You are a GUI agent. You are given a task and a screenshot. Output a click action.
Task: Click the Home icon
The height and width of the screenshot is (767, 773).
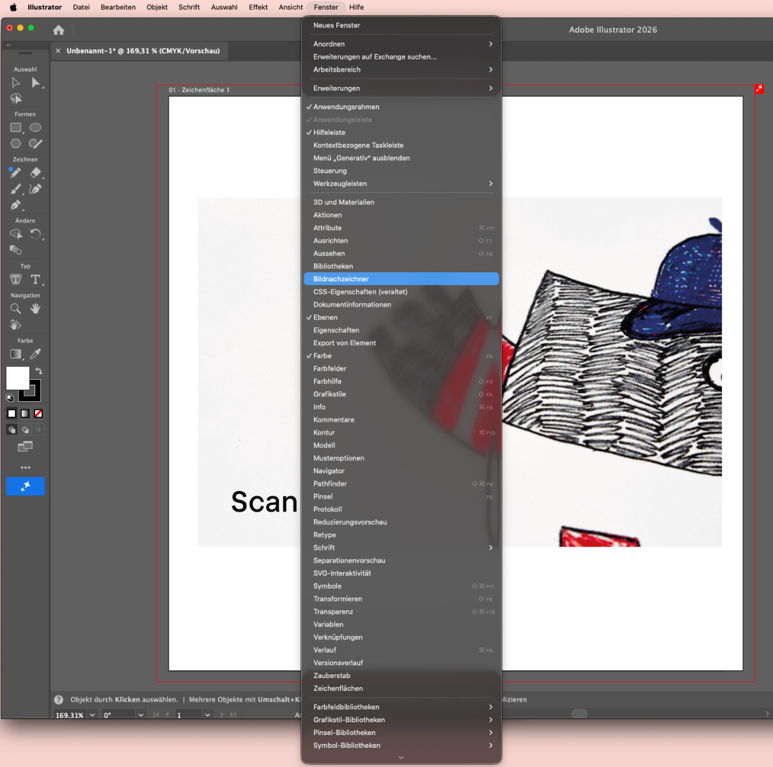tap(59, 30)
